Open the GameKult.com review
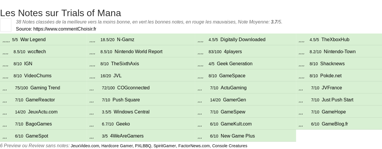 236,124
